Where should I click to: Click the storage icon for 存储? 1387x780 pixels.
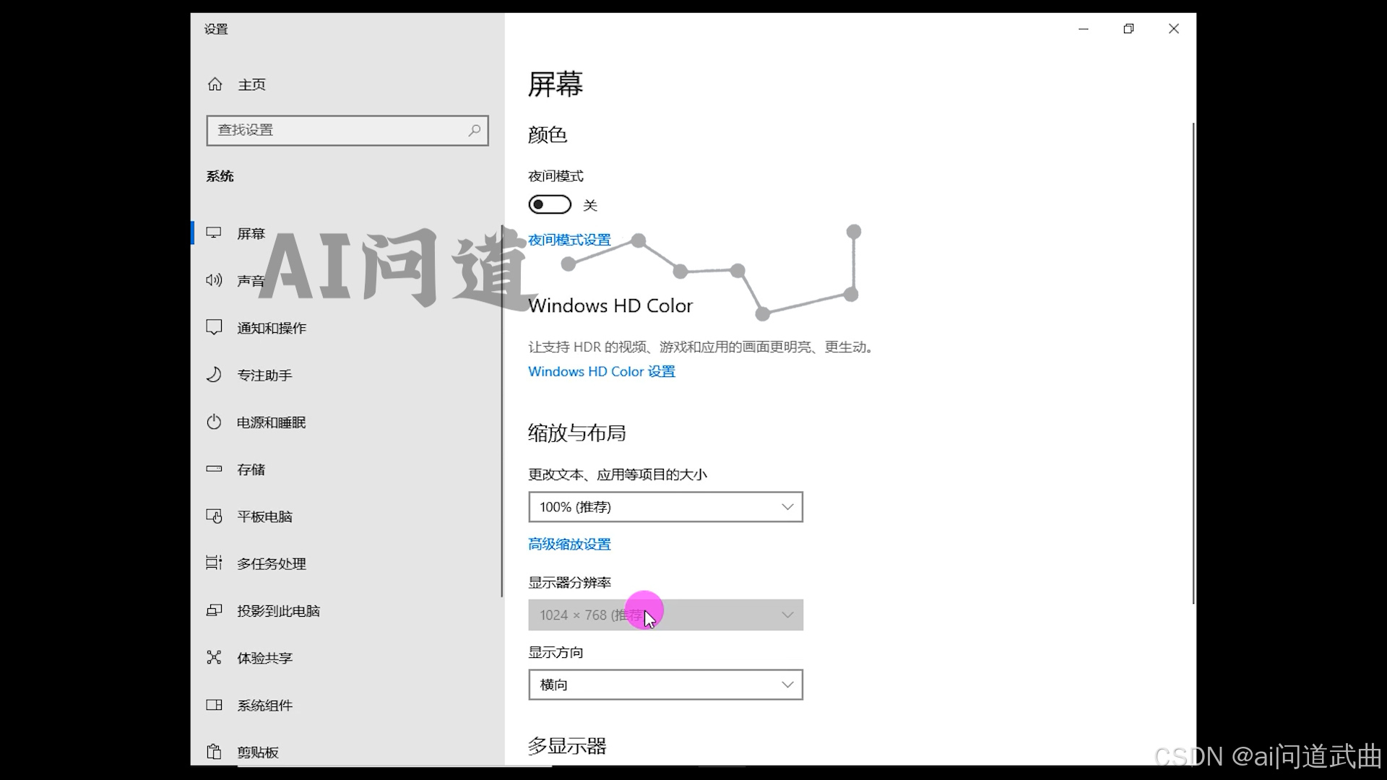pos(214,469)
